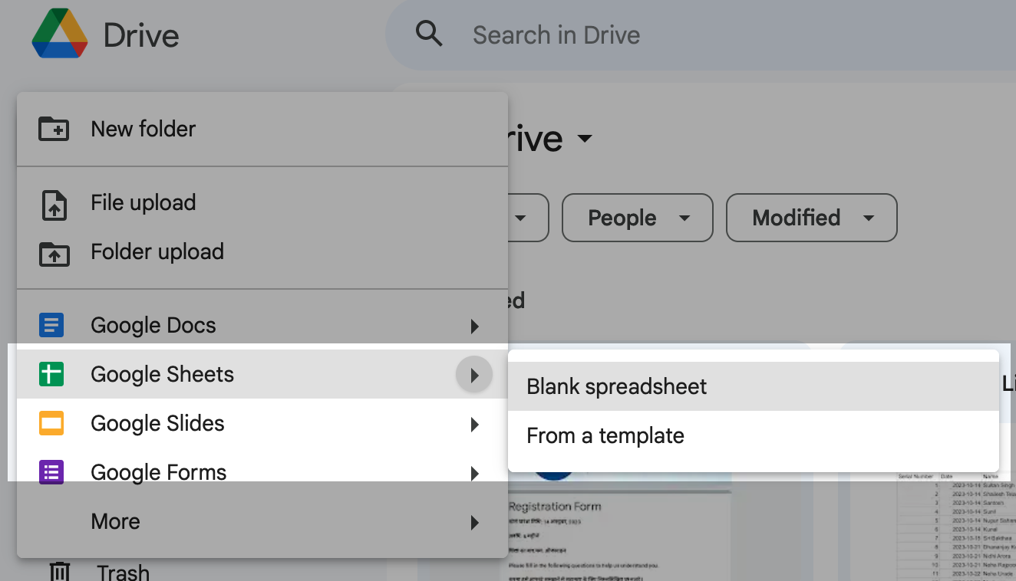Click the File upload icon

[x=54, y=204]
